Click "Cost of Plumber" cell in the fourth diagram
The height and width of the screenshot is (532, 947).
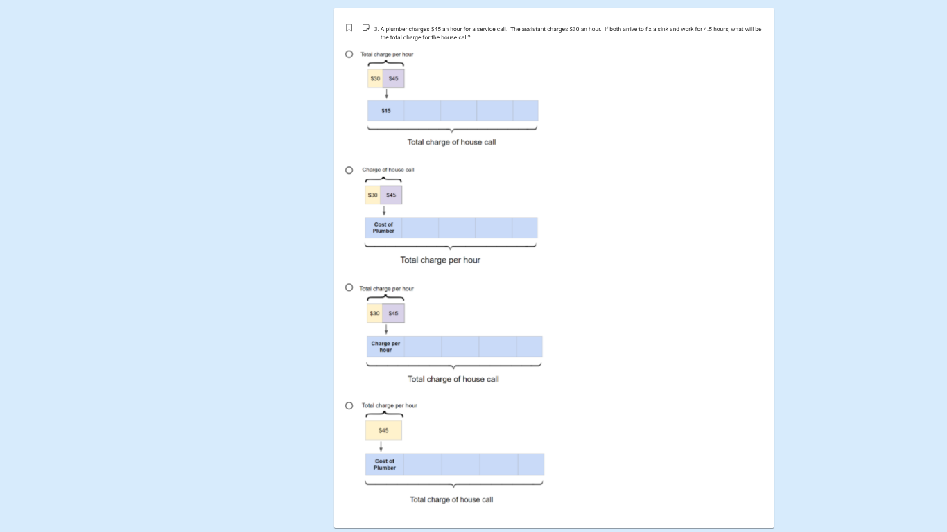pos(385,465)
